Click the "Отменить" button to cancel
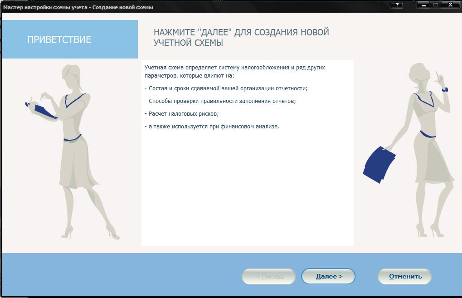 point(405,277)
